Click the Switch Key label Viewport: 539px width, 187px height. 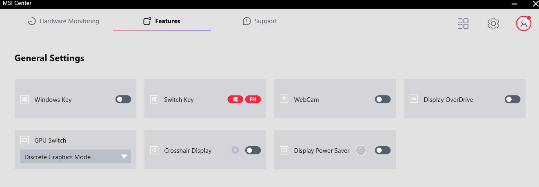click(x=179, y=100)
